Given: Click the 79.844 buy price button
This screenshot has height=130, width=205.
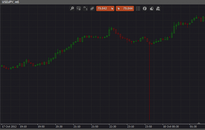Looking at the screenshot, I should (125, 8).
